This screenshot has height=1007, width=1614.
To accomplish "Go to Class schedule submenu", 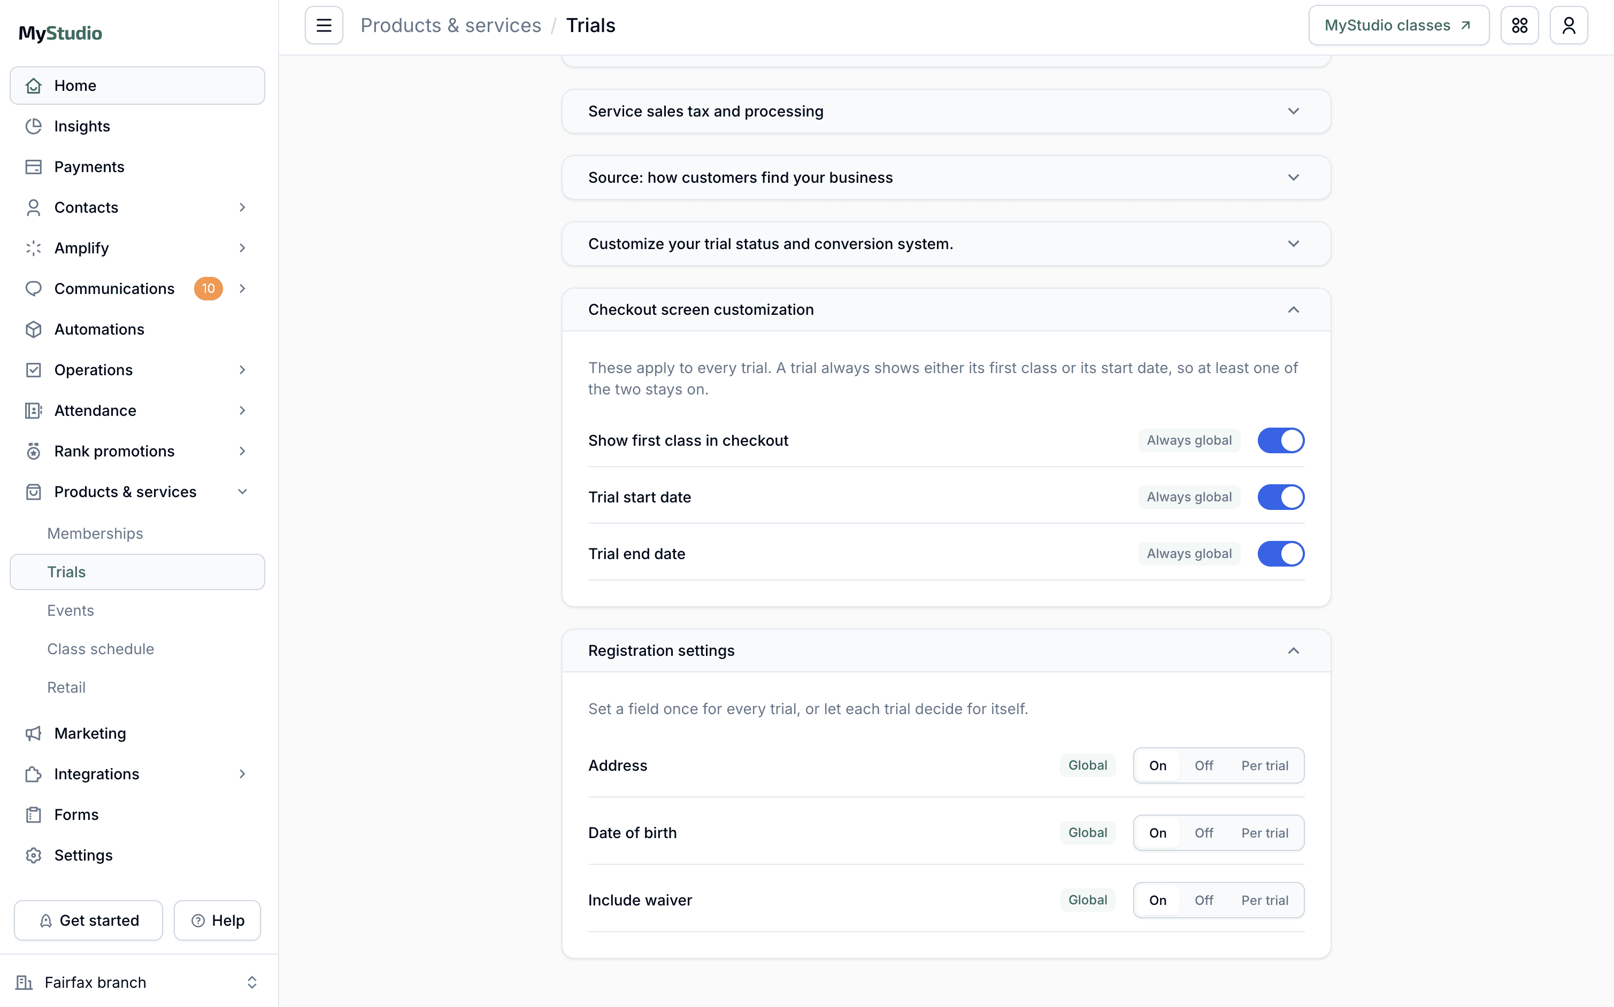I will coord(101,649).
